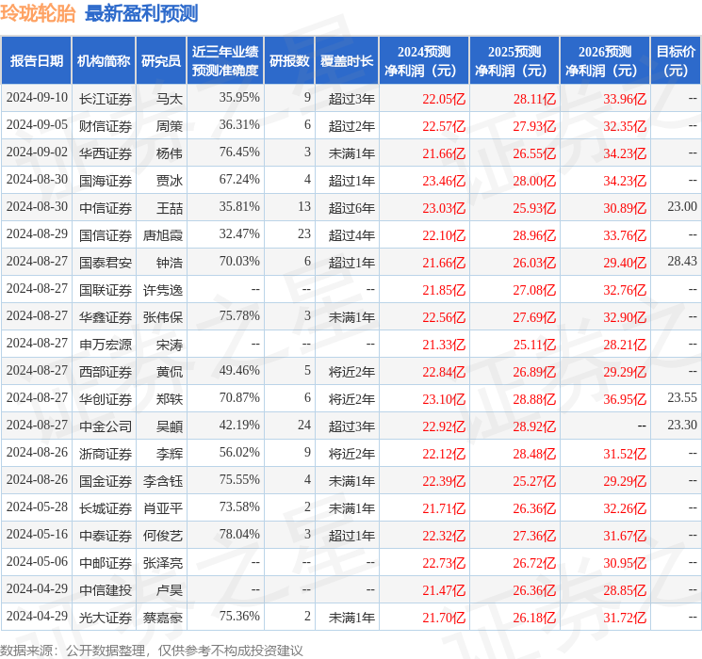This screenshot has width=702, height=659.
Task: Select the 财信证券 institution cell
Action: click(x=106, y=126)
